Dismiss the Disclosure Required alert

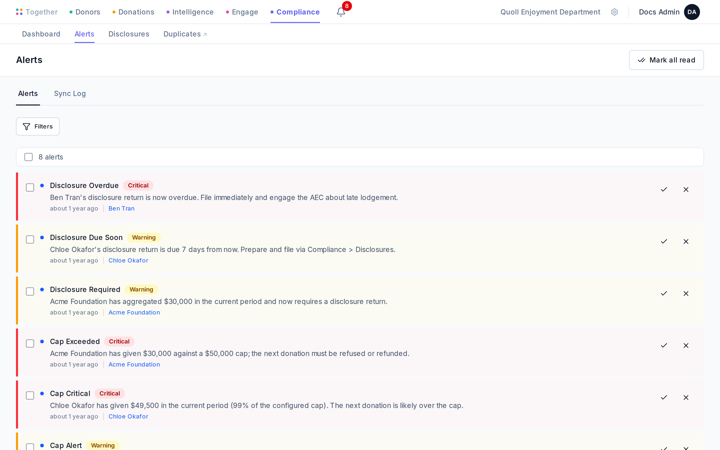click(686, 293)
